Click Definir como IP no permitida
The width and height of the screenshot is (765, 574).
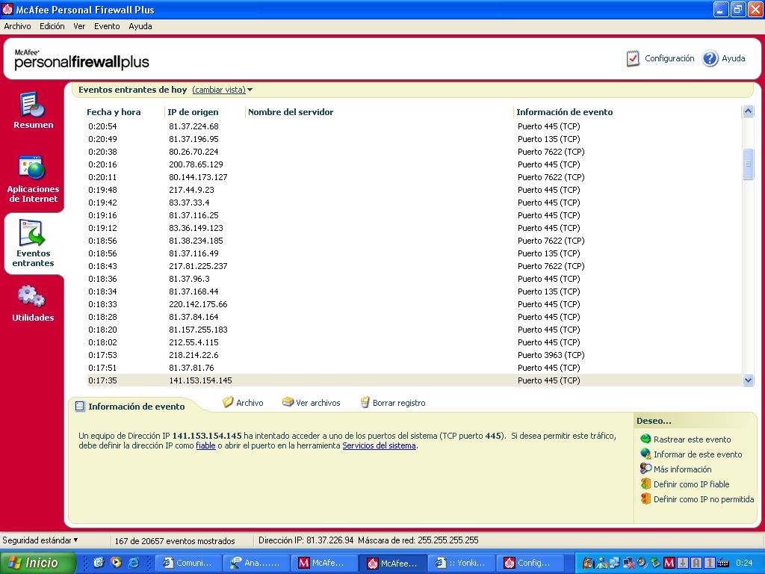coord(704,499)
